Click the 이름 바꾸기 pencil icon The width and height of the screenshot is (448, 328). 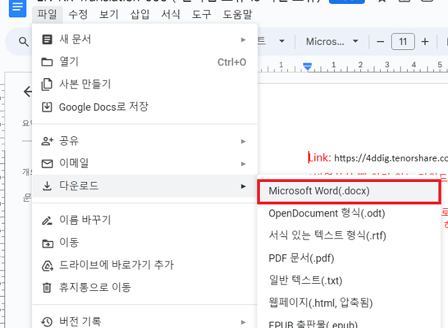[x=47, y=220]
